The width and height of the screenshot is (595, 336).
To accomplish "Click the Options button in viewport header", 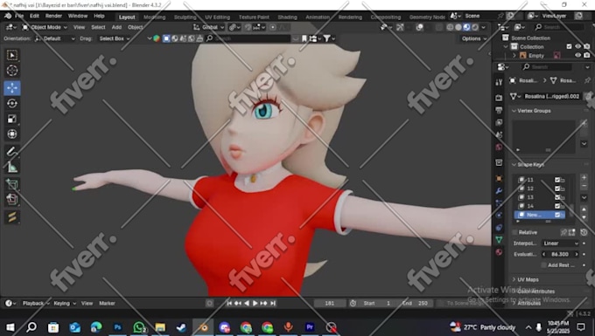I will tap(473, 38).
